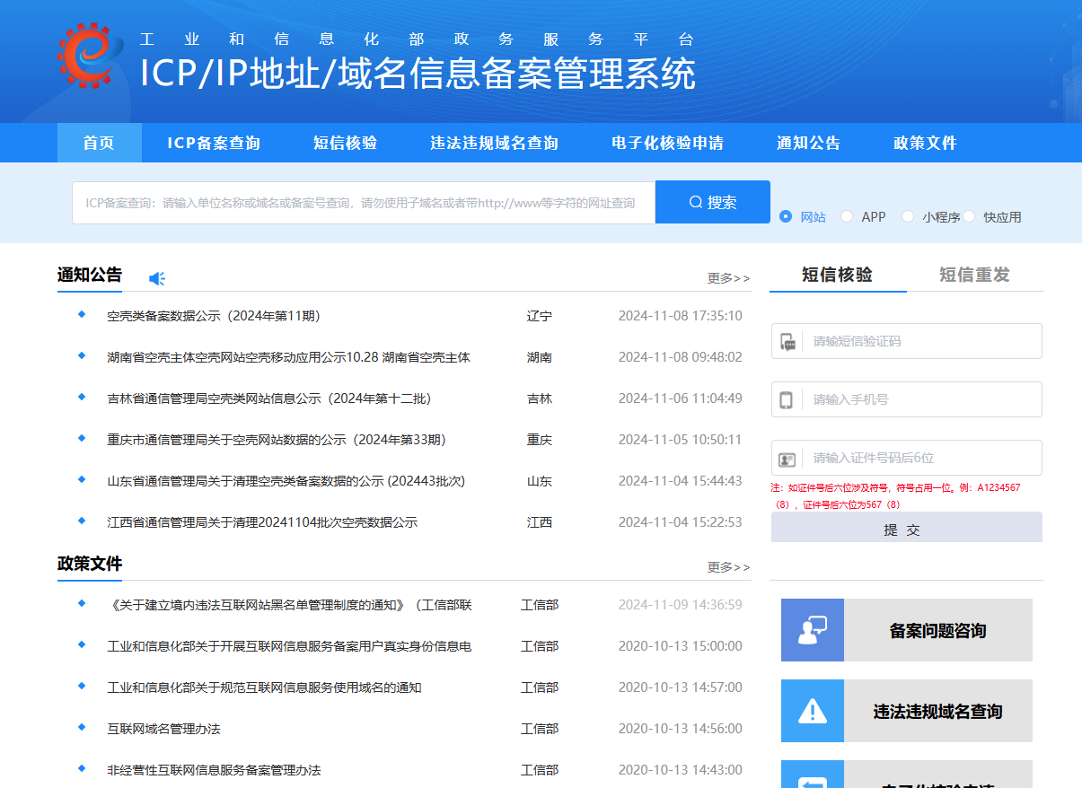
Task: Open 工业和信息化部关于开展互联网信息服务备案 document
Action: [289, 646]
